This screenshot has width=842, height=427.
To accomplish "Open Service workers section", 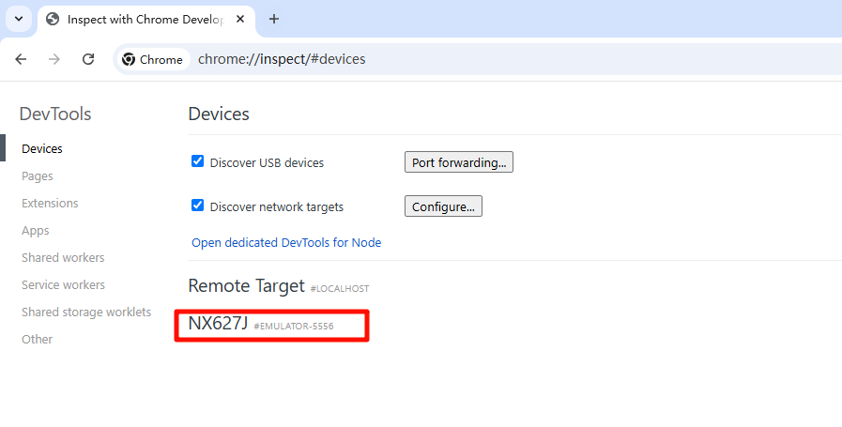I will pos(63,284).
